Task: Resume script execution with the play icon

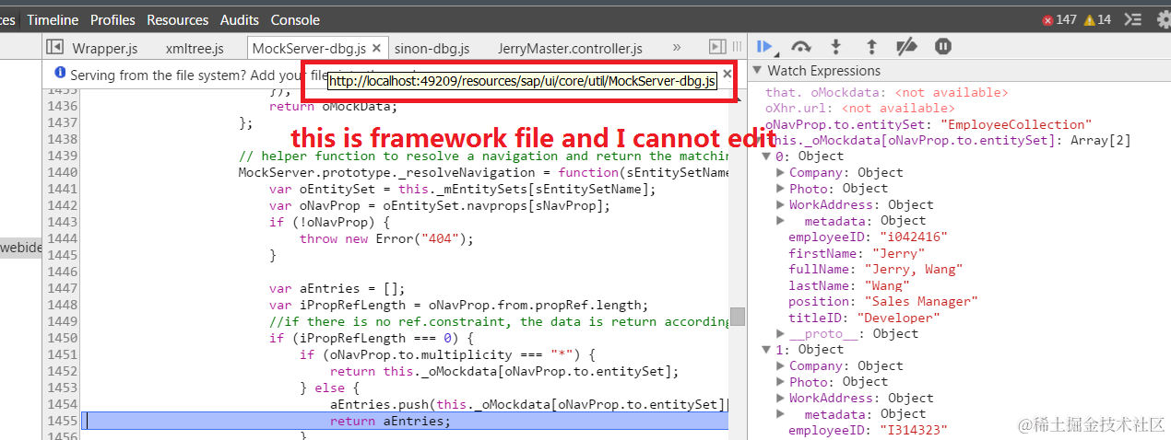Action: click(x=764, y=47)
